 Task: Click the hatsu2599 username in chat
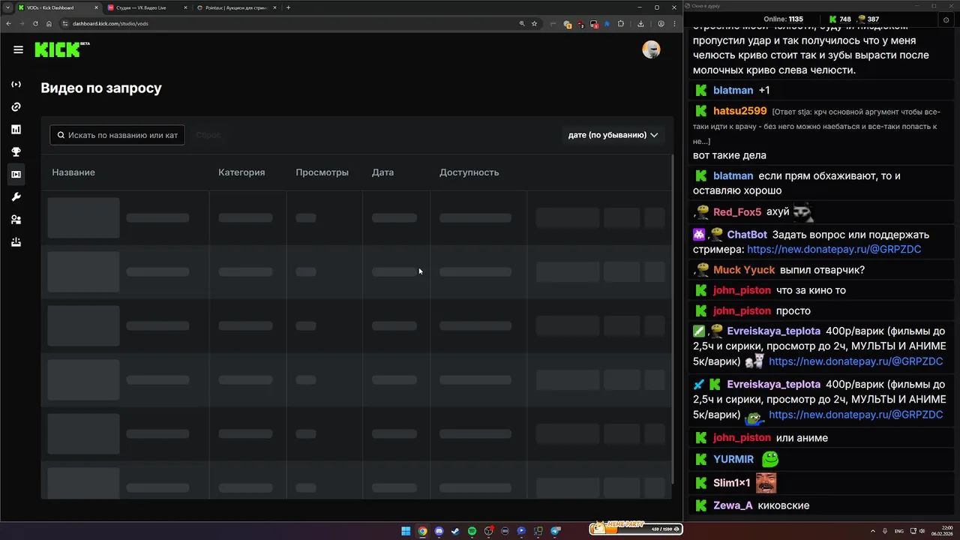[739, 111]
